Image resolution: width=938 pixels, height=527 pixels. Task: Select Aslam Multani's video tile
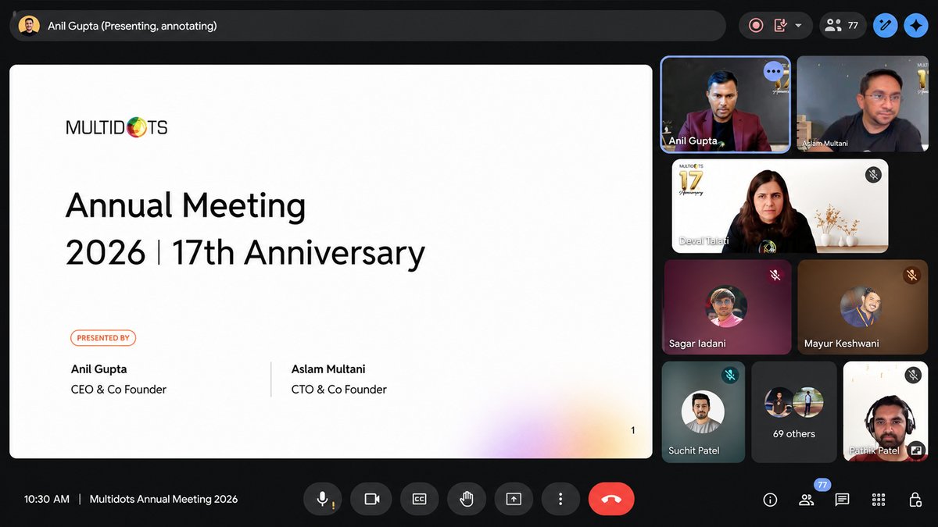(x=862, y=105)
